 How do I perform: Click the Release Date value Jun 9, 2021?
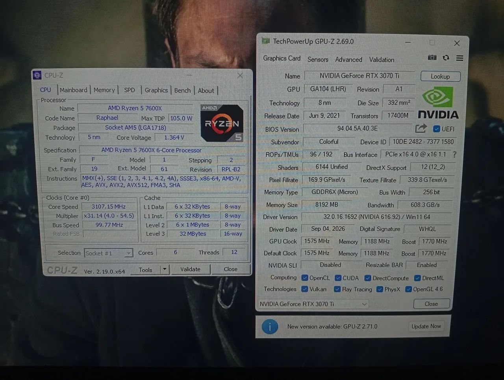point(324,115)
